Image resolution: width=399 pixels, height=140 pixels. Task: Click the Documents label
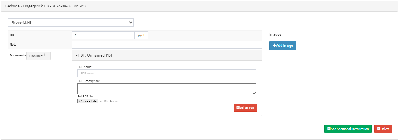tap(18, 55)
